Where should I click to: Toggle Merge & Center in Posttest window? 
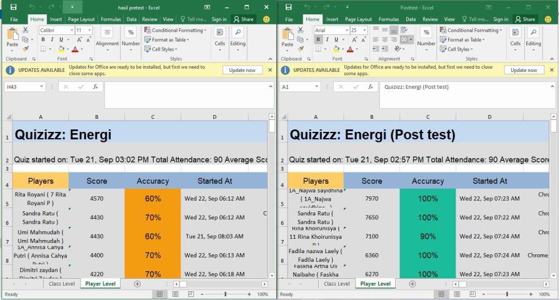[x=404, y=39]
